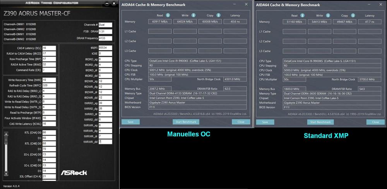This screenshot has width=387, height=189.
Task: Start Benchmark in the DDR4-3600 AIDA64 window
Action: pyautogui.click(x=321, y=122)
